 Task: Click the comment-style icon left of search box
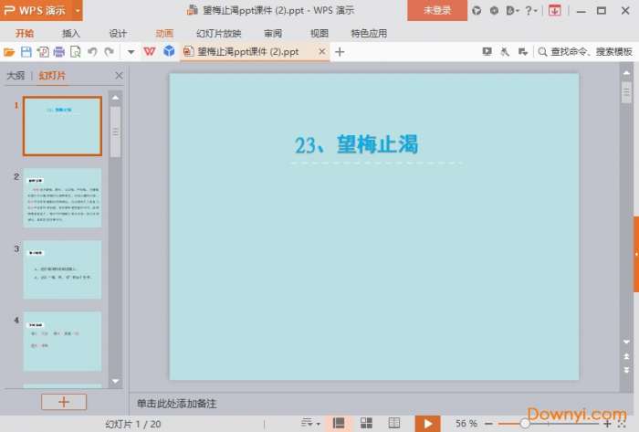coord(522,52)
